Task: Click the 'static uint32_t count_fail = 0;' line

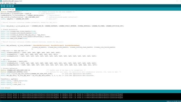Action: point(13,84)
